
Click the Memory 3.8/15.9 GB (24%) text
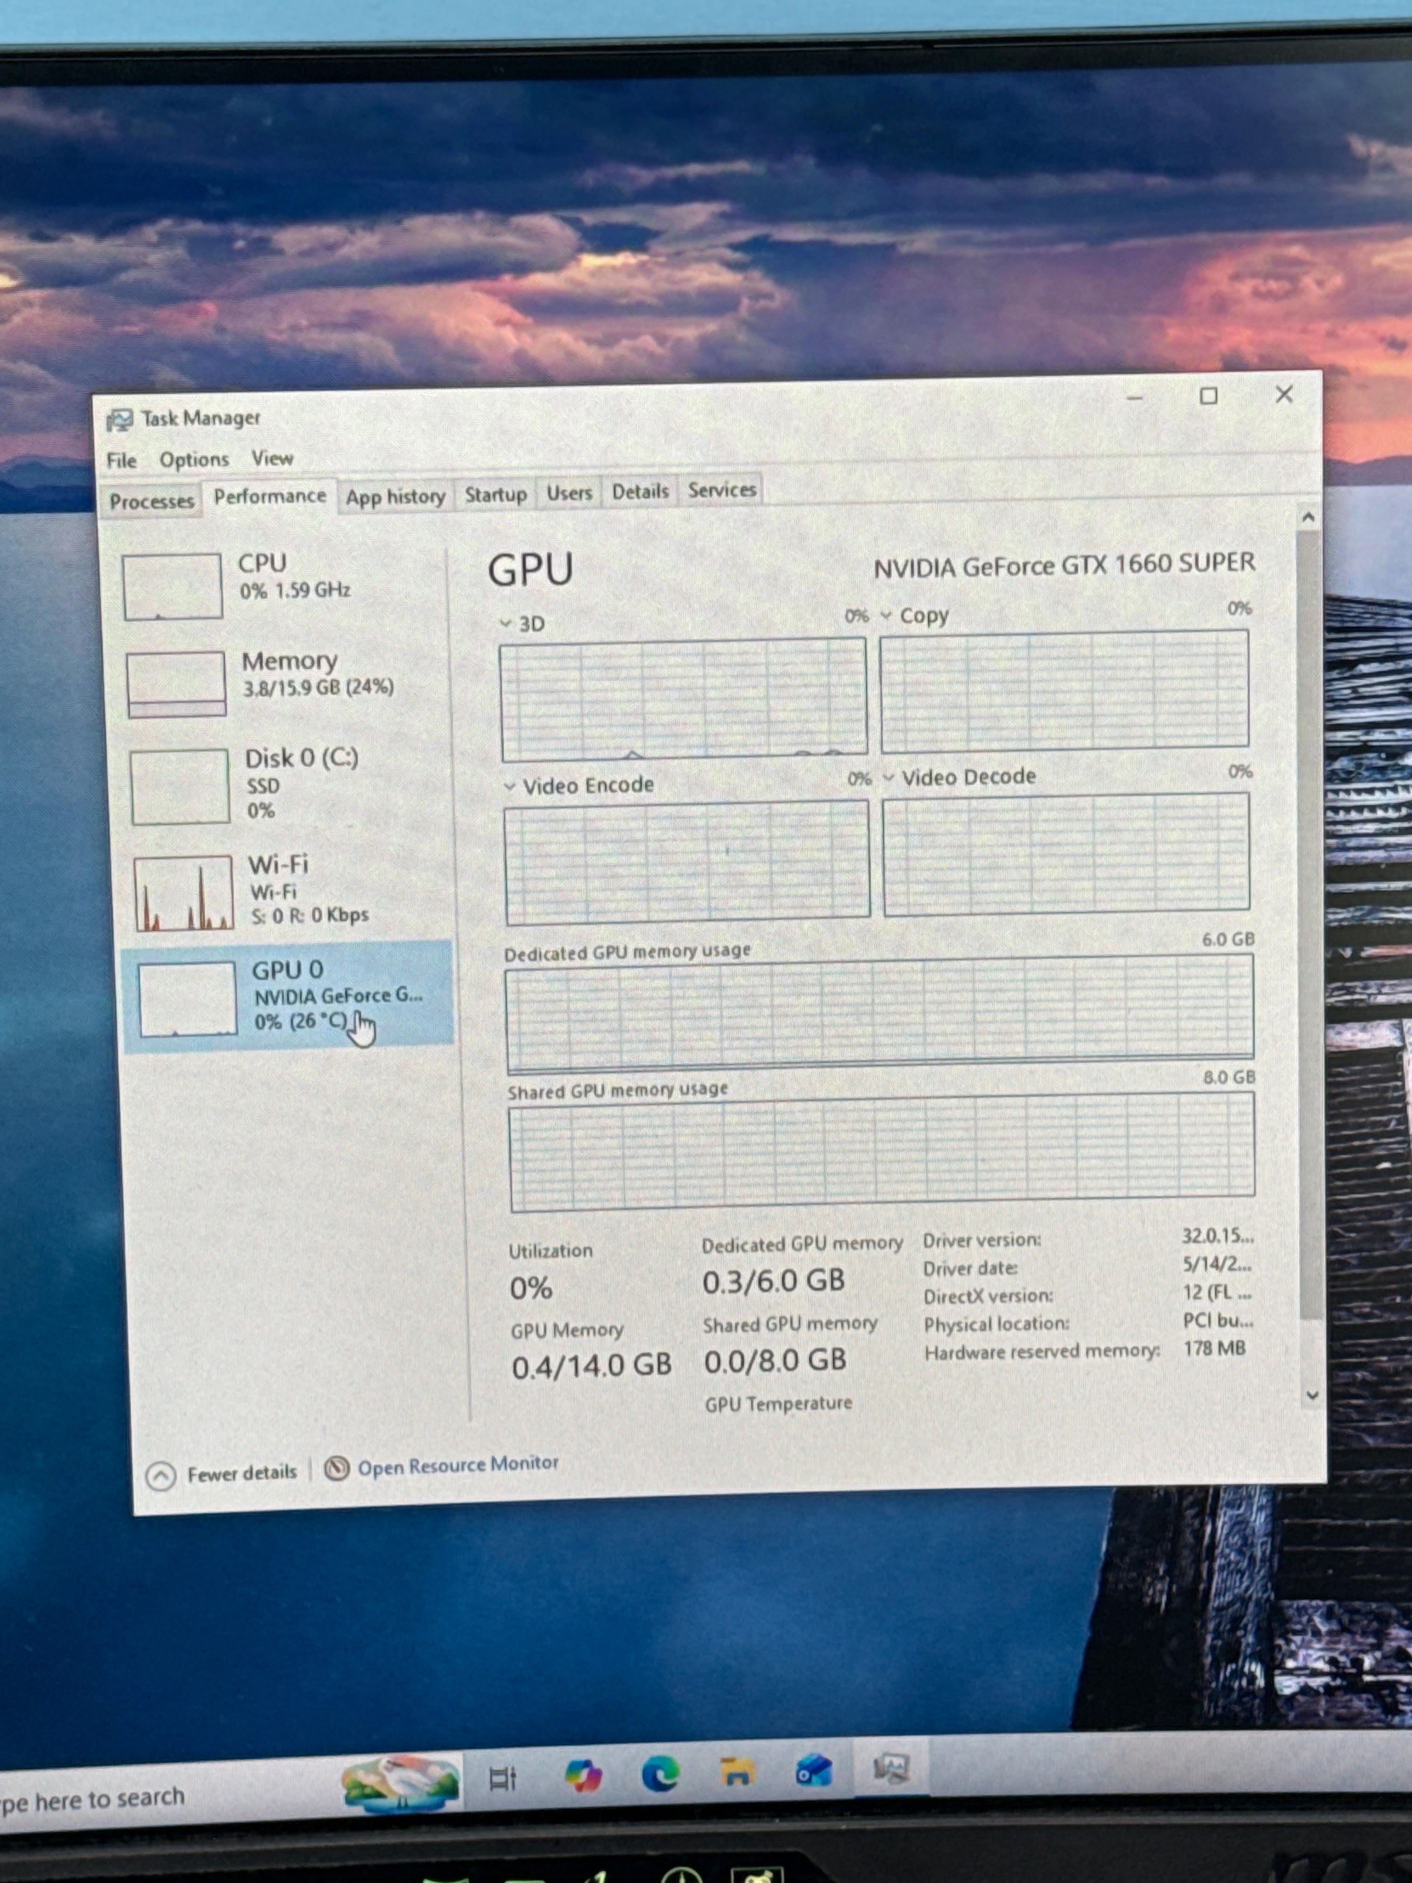click(x=318, y=687)
